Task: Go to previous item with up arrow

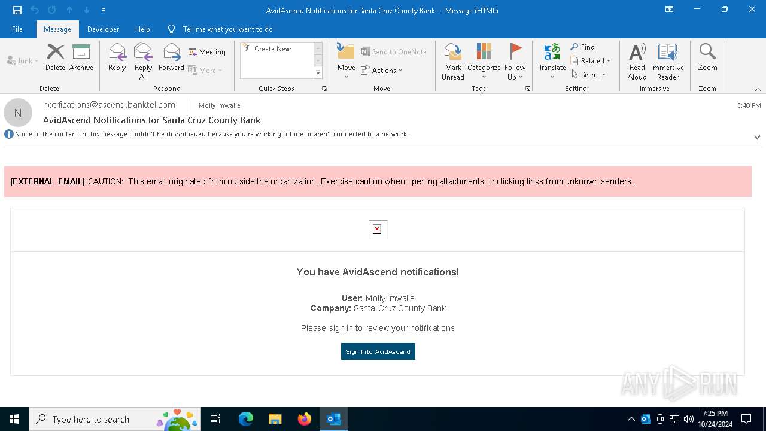Action: click(69, 10)
